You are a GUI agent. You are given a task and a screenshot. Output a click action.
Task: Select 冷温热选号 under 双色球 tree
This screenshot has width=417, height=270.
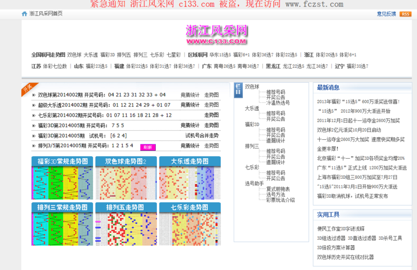click(x=278, y=103)
